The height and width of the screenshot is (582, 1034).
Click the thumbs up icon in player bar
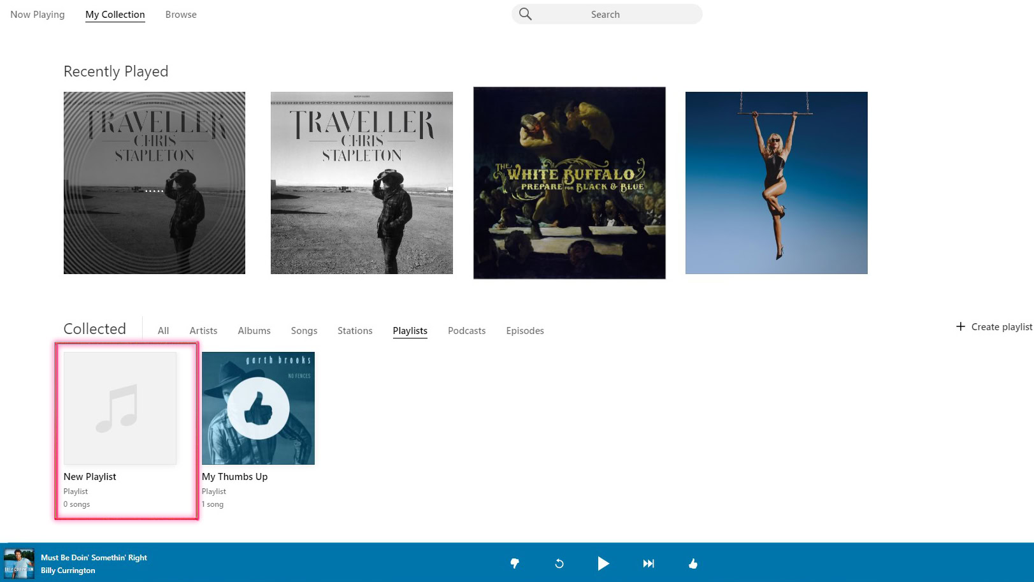point(693,564)
